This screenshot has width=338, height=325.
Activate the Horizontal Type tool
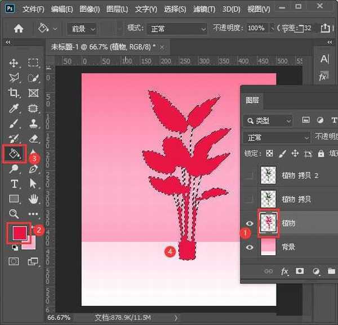tap(14, 183)
